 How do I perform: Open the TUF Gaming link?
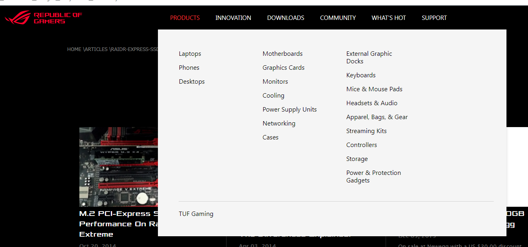(196, 214)
